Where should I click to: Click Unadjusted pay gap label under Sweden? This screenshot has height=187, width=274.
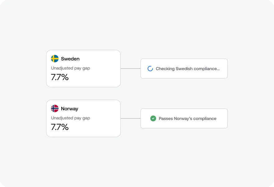tap(70, 68)
